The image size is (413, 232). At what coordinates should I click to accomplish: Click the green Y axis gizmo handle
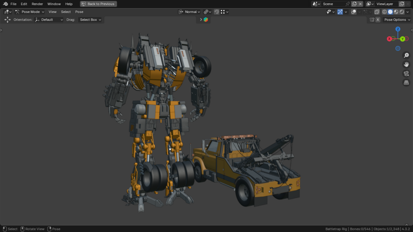402,39
